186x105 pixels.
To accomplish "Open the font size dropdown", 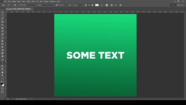I will coord(67,5).
